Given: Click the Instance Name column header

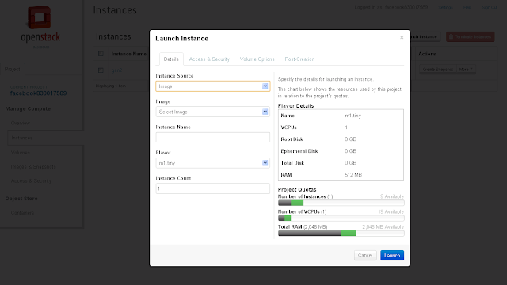Looking at the screenshot, I should 128,54.
